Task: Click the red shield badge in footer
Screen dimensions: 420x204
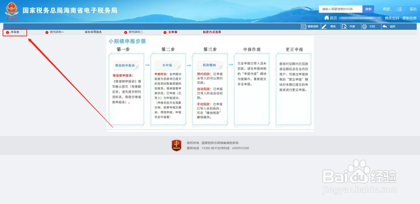Action: click(x=176, y=145)
